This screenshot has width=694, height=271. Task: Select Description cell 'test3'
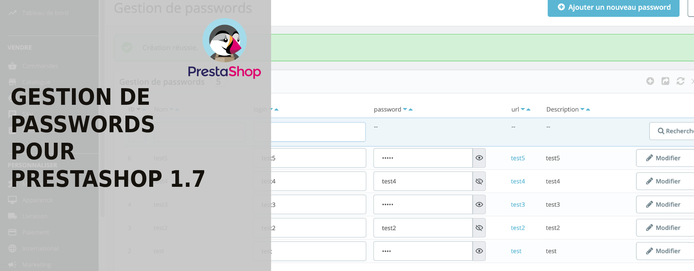pos(553,205)
